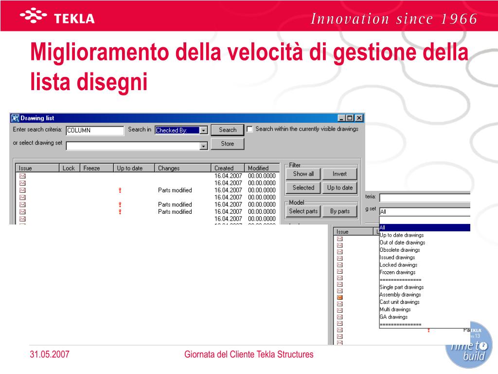The height and width of the screenshot is (374, 498).
Task: Sort by the Issue column header in Drawing list
Action: (37, 168)
